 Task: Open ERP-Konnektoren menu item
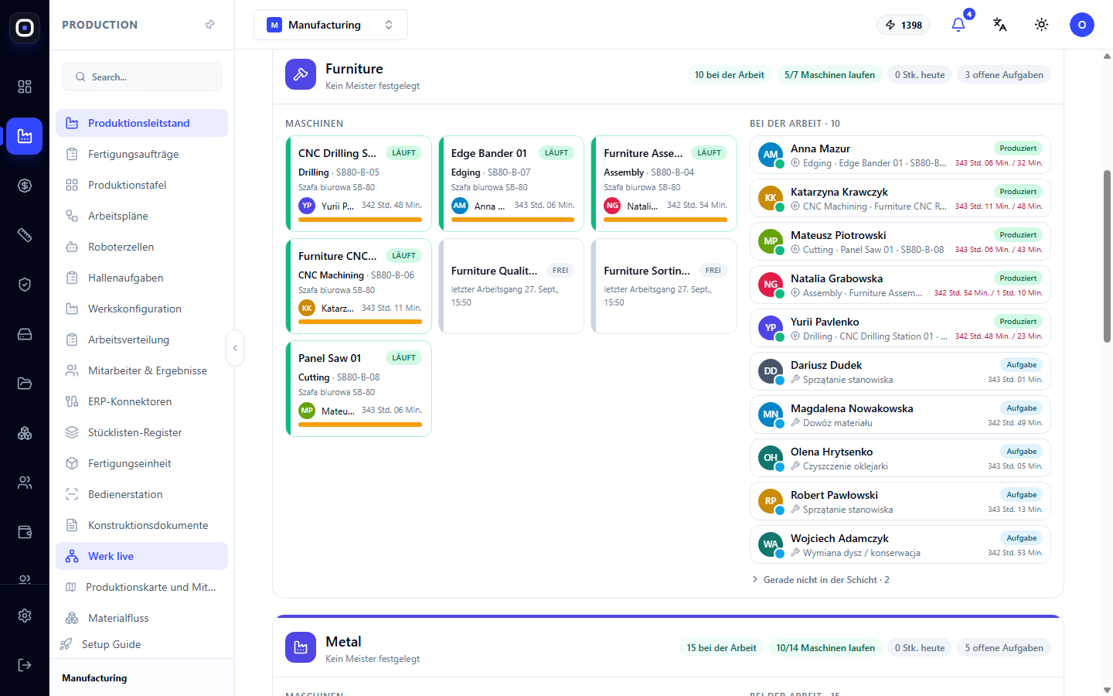141,401
